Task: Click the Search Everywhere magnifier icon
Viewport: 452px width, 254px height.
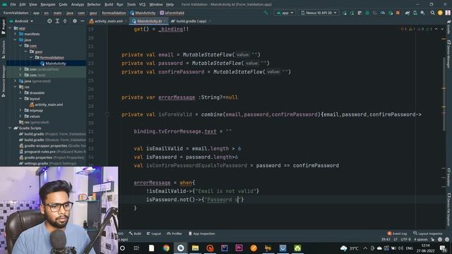Action: [x=432, y=13]
